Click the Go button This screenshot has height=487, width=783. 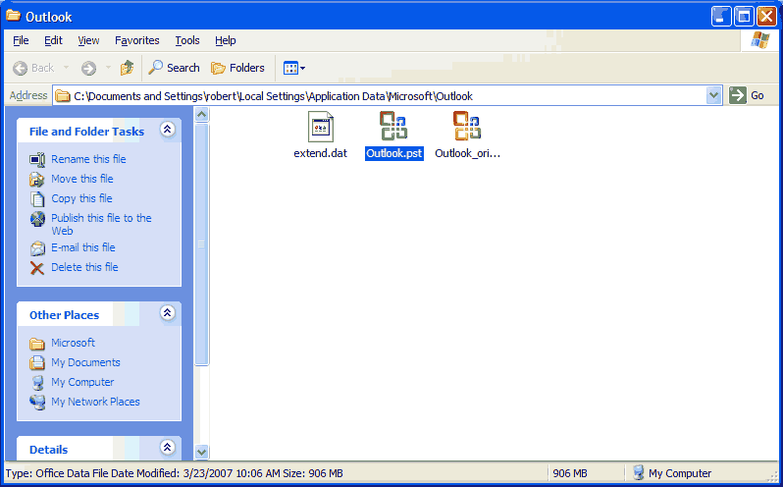(x=747, y=95)
